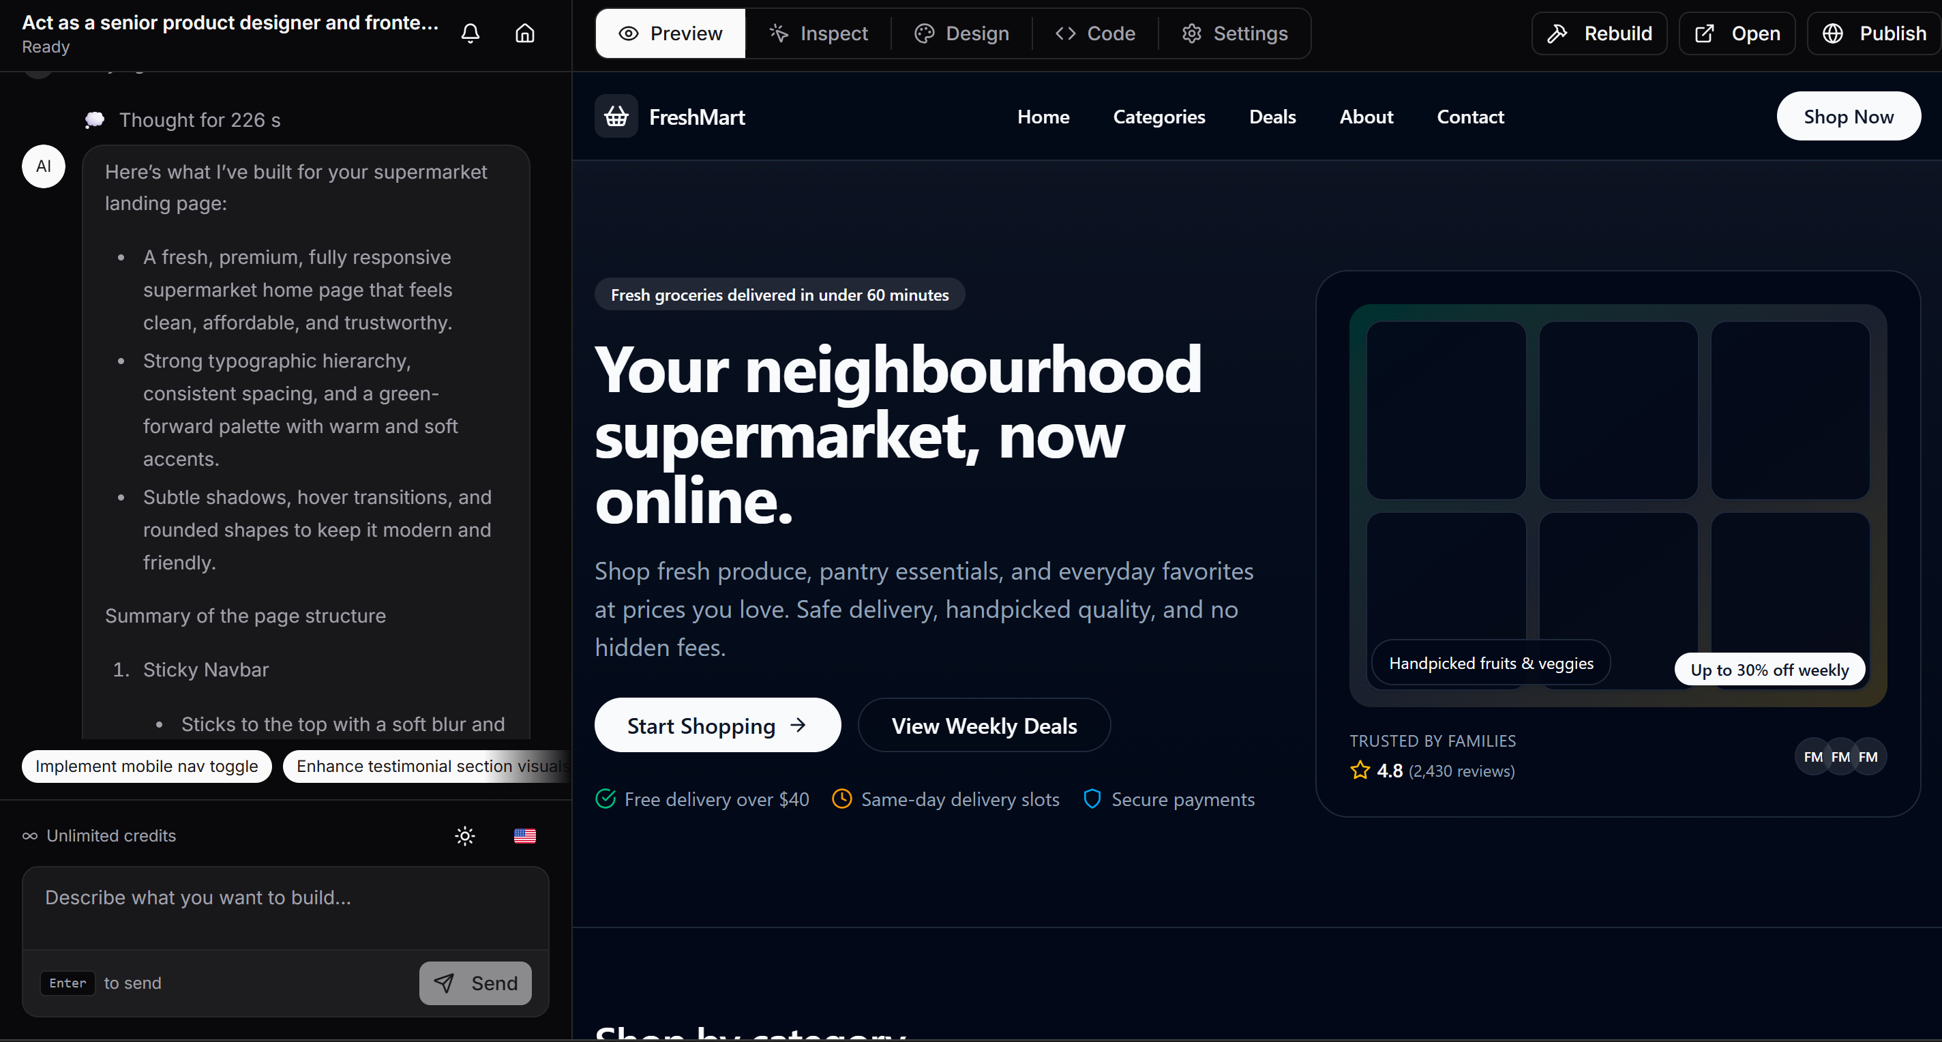Click the FreshMart basket logo icon
This screenshot has width=1942, height=1042.
(x=616, y=116)
